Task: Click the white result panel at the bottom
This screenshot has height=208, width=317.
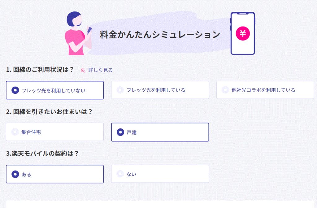Action: (160, 204)
